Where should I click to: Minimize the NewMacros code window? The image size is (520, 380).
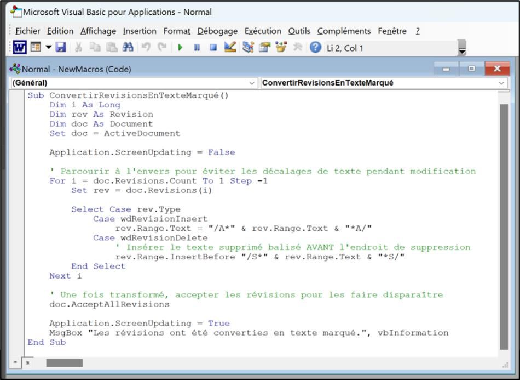tap(446, 69)
